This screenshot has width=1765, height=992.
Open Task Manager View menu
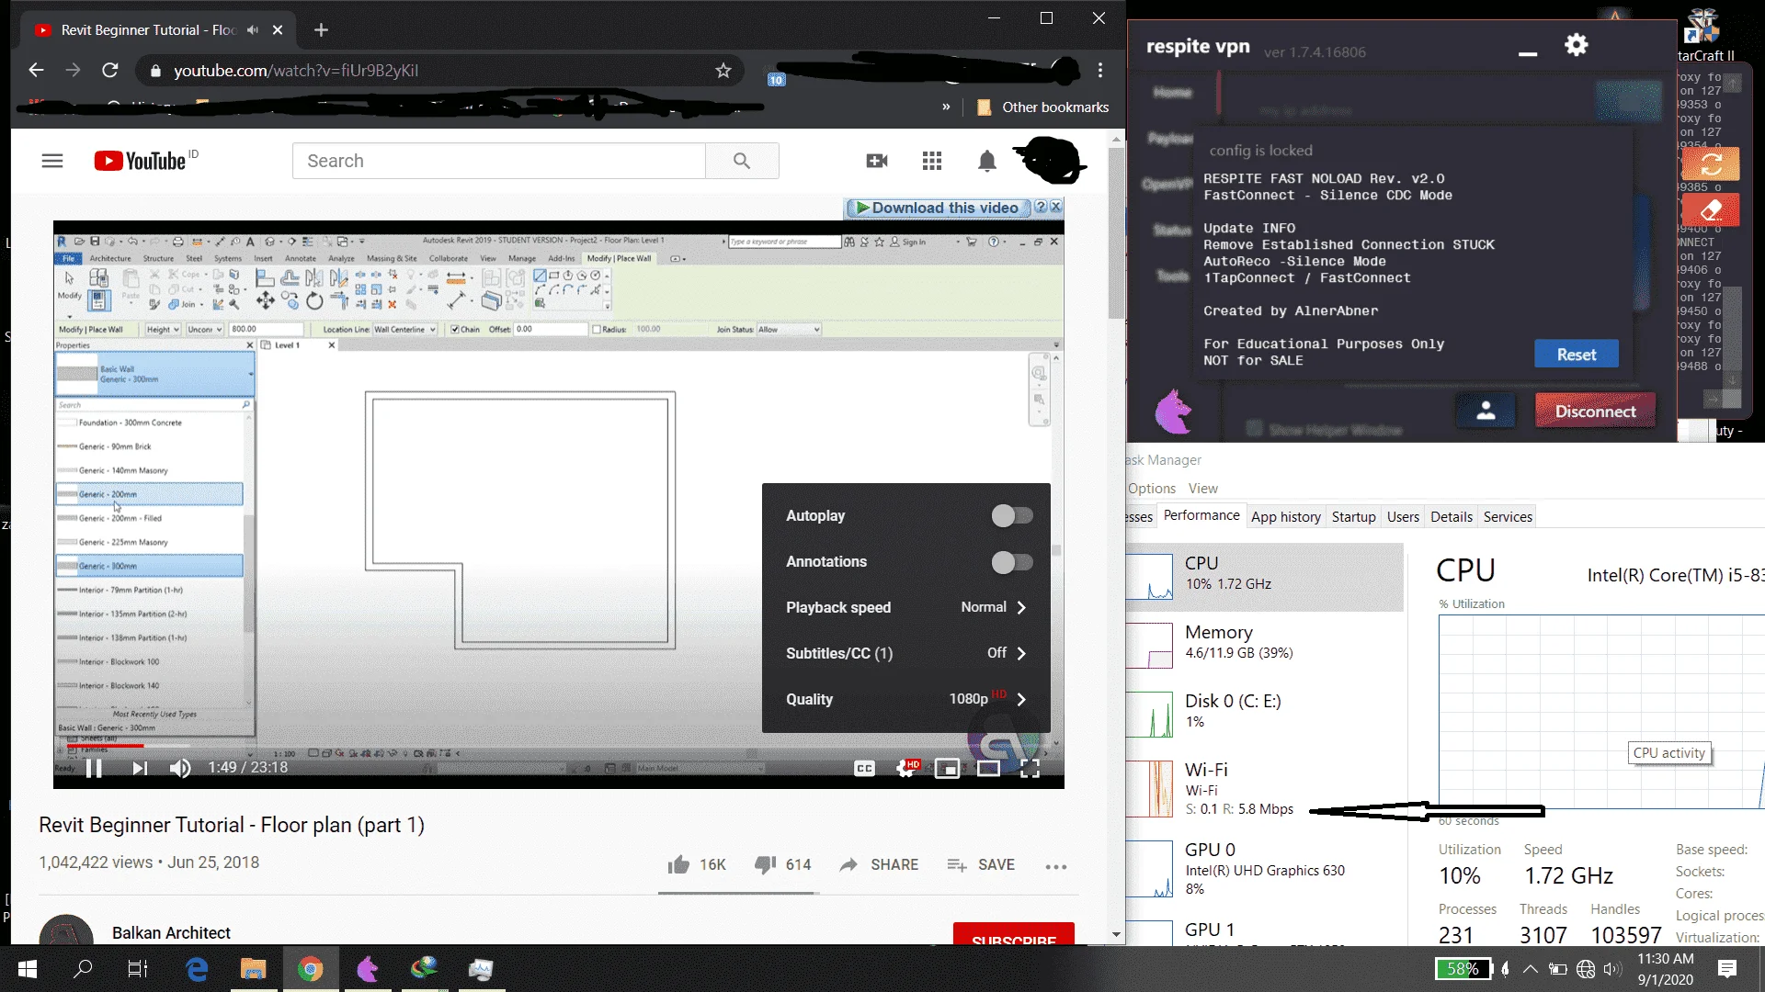click(1202, 489)
